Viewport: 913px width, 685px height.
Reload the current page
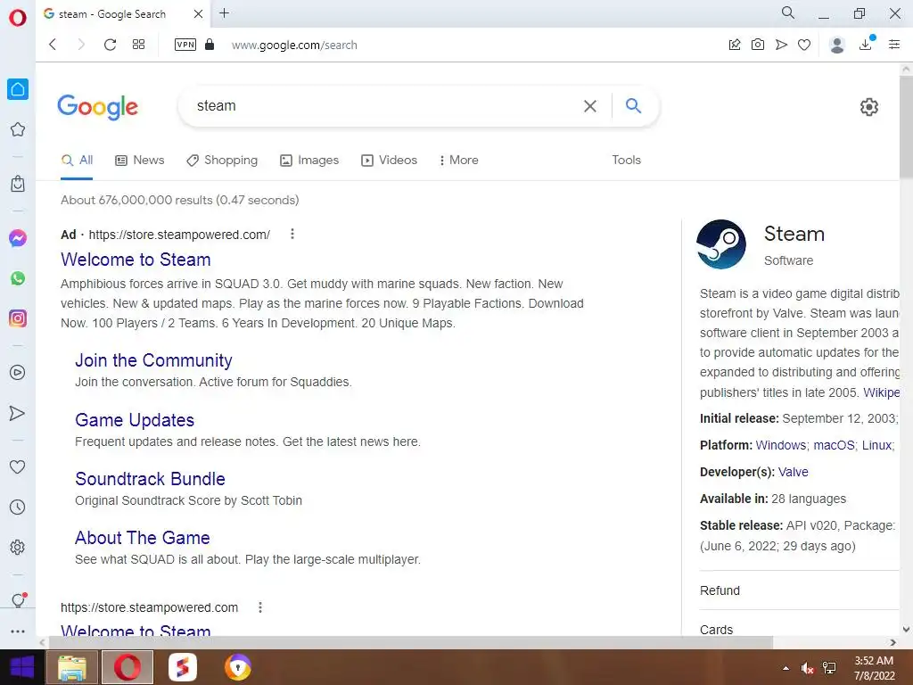coord(110,45)
